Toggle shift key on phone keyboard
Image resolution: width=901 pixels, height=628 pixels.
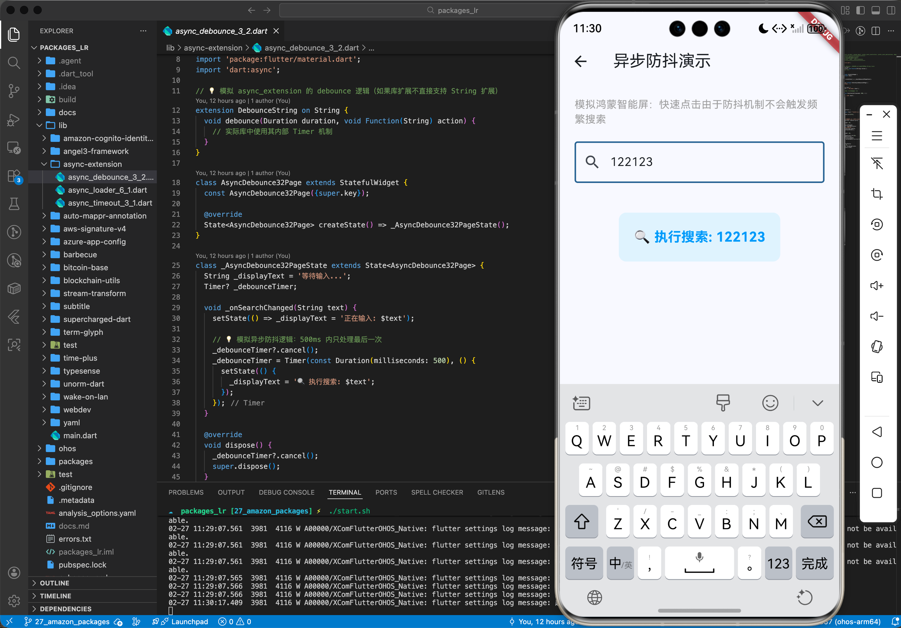[x=581, y=522]
